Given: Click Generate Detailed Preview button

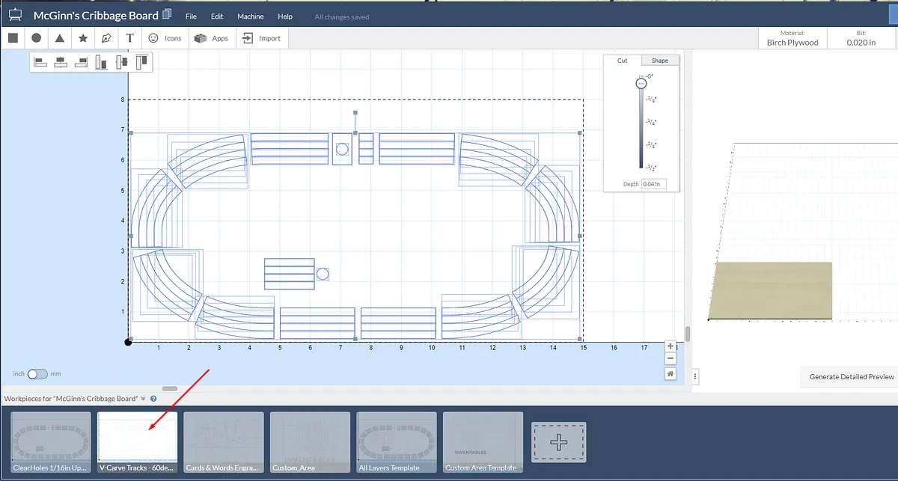Looking at the screenshot, I should [x=851, y=377].
